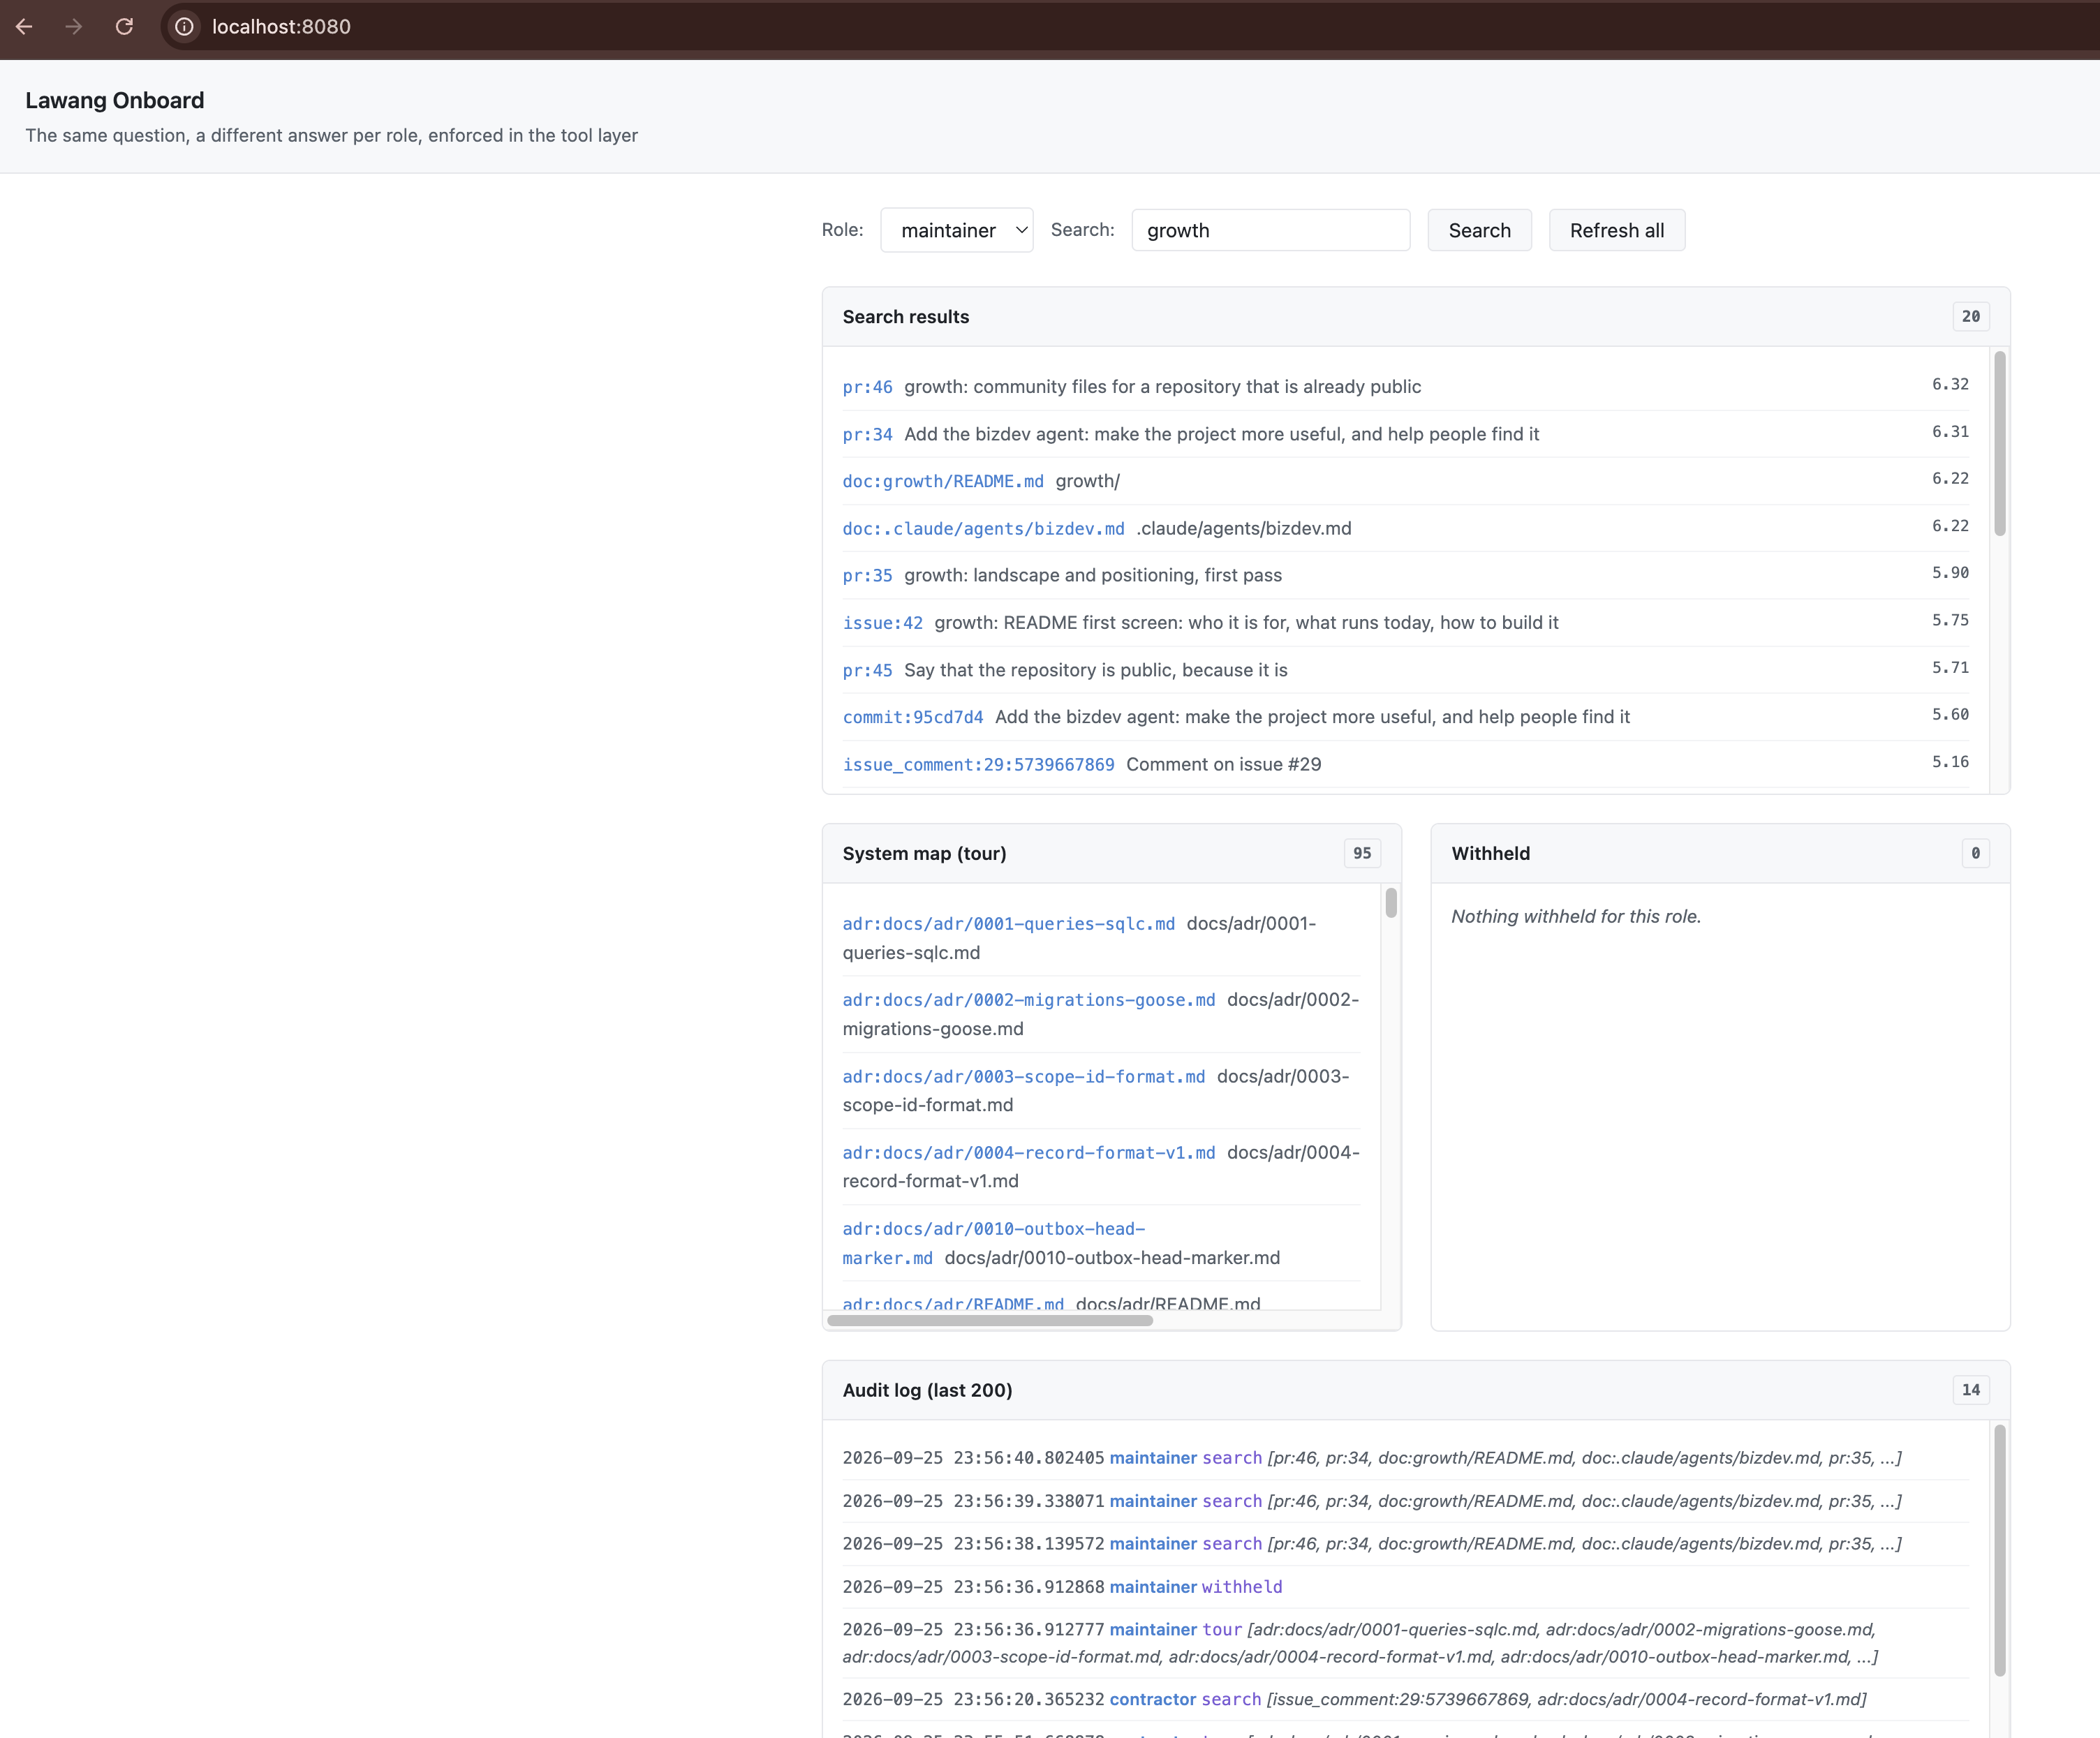Click audit entry at 23:56:40.802405
Screen dimensions: 2100x1738
[x=1405, y=1458]
